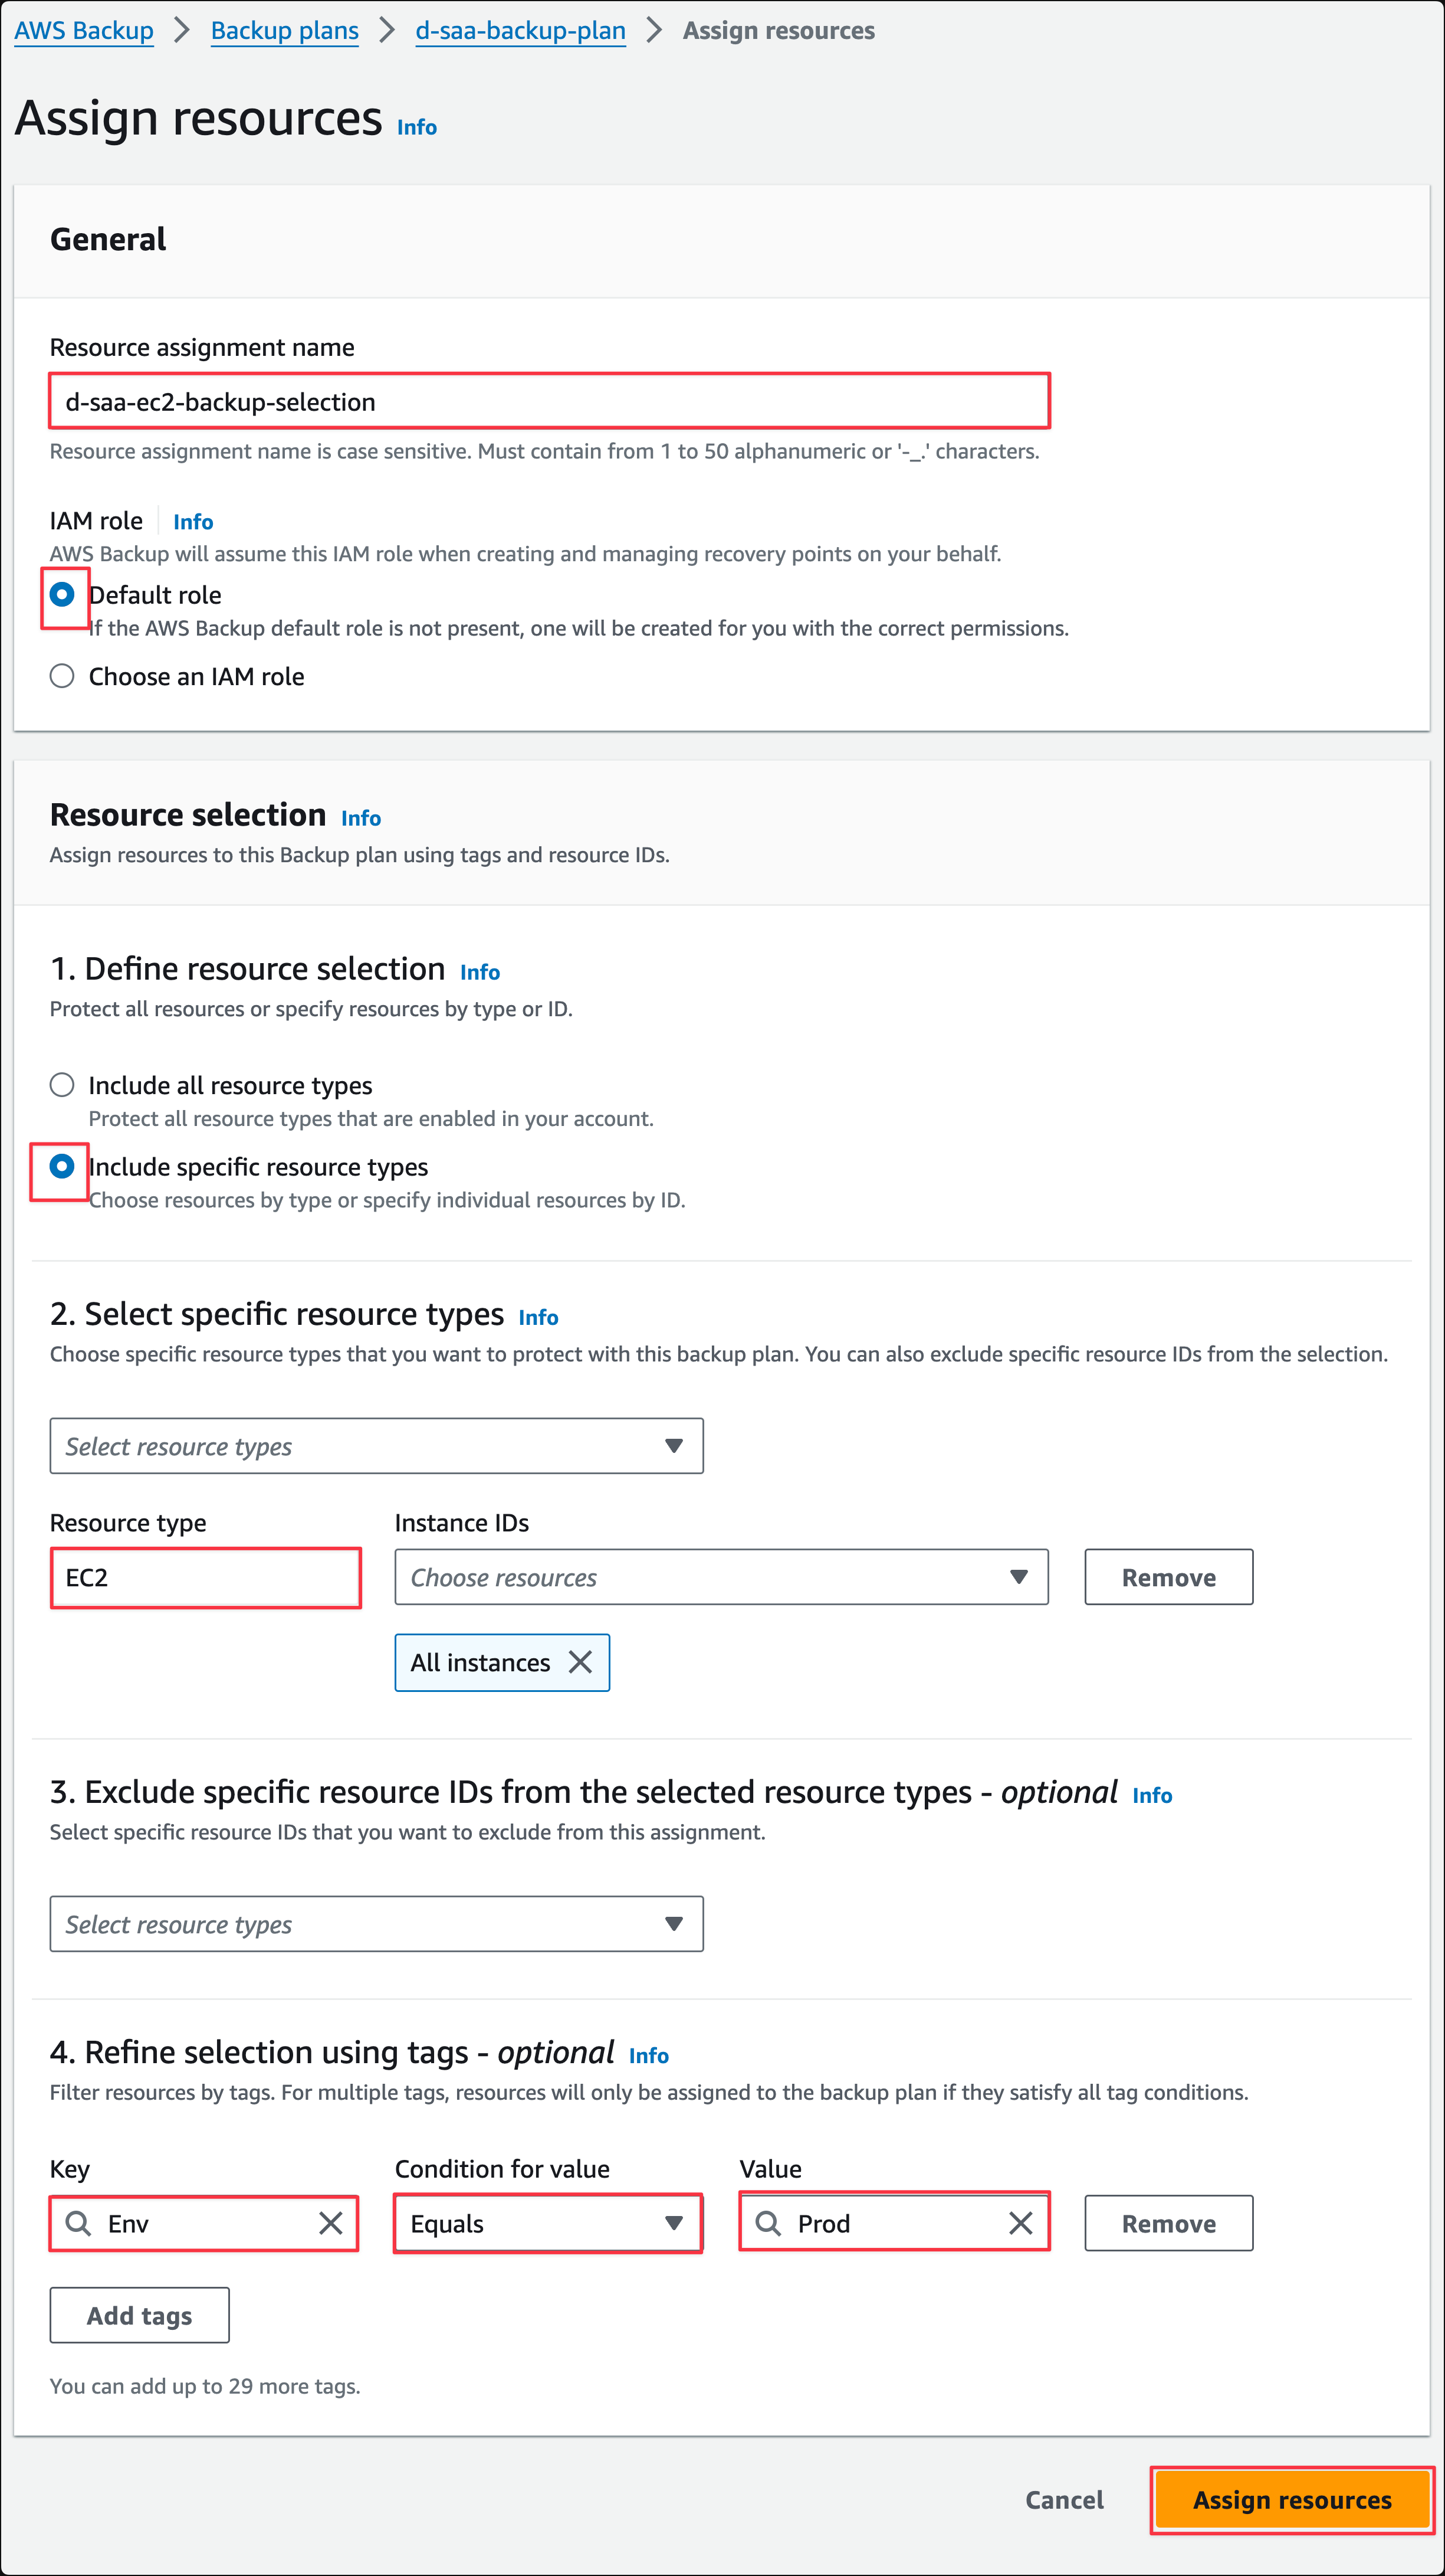Open Info for IAM role

click(x=193, y=522)
